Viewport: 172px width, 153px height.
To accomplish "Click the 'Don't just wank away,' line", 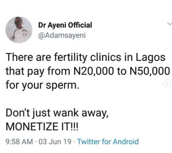I will pyautogui.click(x=57, y=113).
